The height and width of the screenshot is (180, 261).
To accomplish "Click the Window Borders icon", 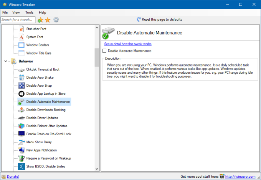I will pos(21,45).
